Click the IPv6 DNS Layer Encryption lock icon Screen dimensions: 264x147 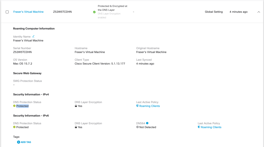pos(76,127)
